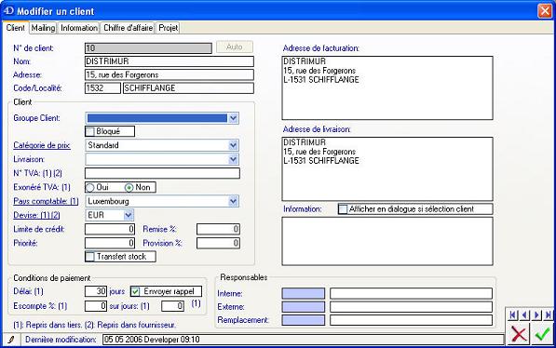Click the Remise % field
The height and width of the screenshot is (348, 556).
(x=218, y=229)
